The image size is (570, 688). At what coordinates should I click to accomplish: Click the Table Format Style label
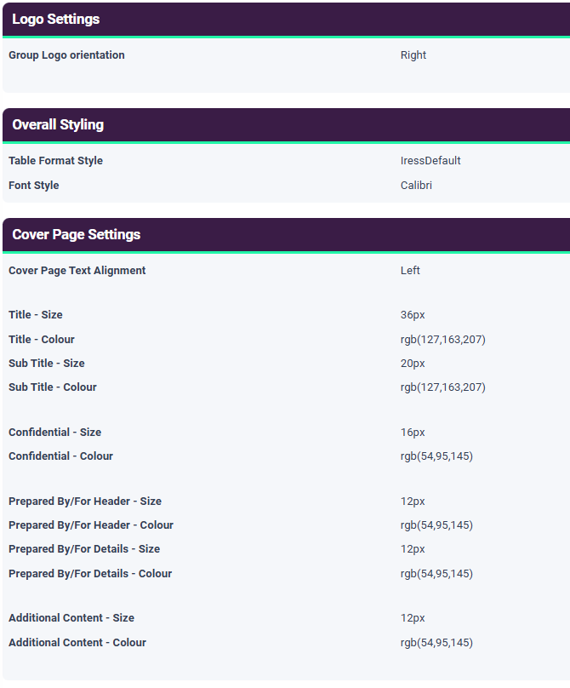[x=55, y=161]
